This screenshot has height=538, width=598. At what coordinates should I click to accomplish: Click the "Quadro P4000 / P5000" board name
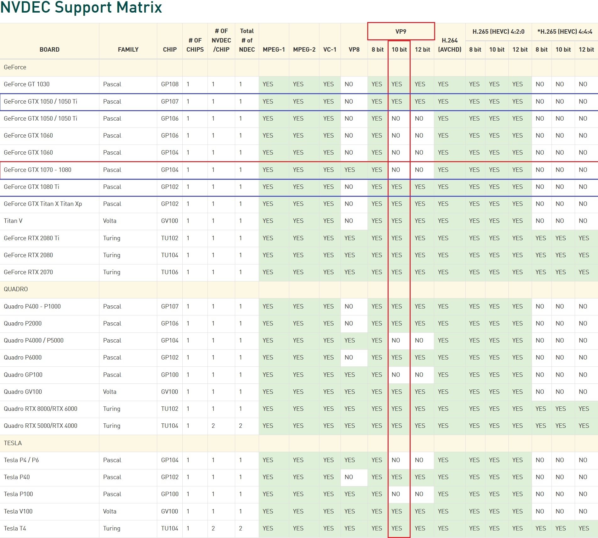click(34, 340)
